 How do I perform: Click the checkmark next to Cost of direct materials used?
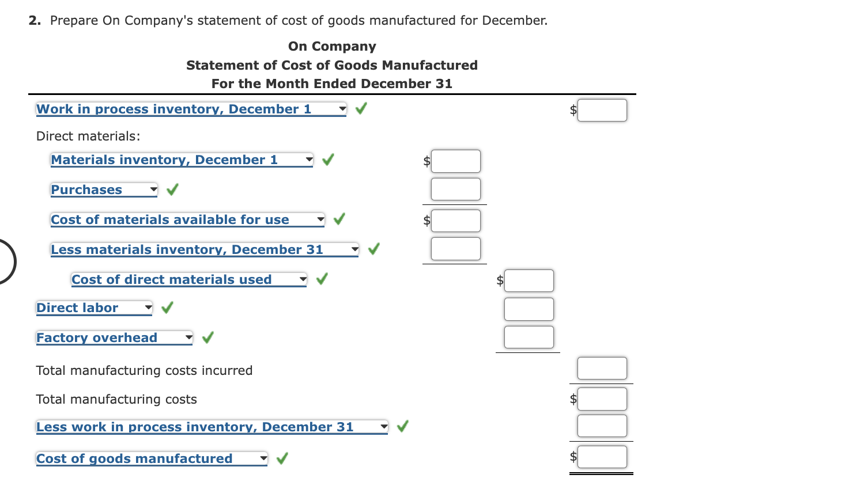click(322, 279)
